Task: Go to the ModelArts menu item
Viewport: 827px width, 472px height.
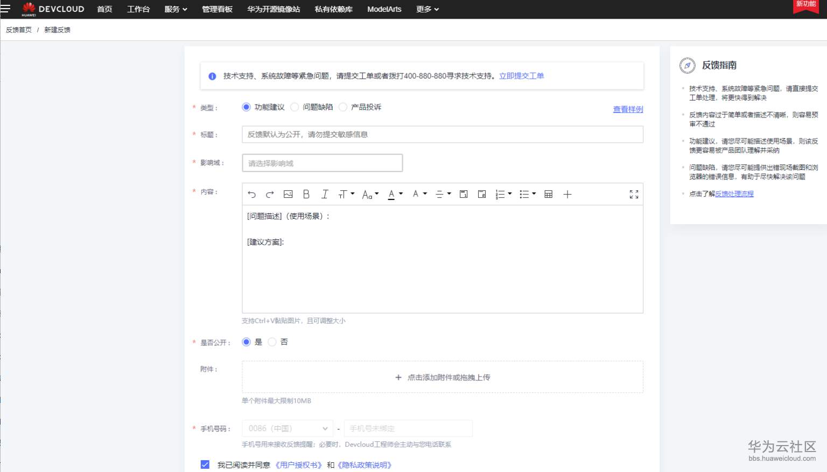Action: tap(383, 9)
